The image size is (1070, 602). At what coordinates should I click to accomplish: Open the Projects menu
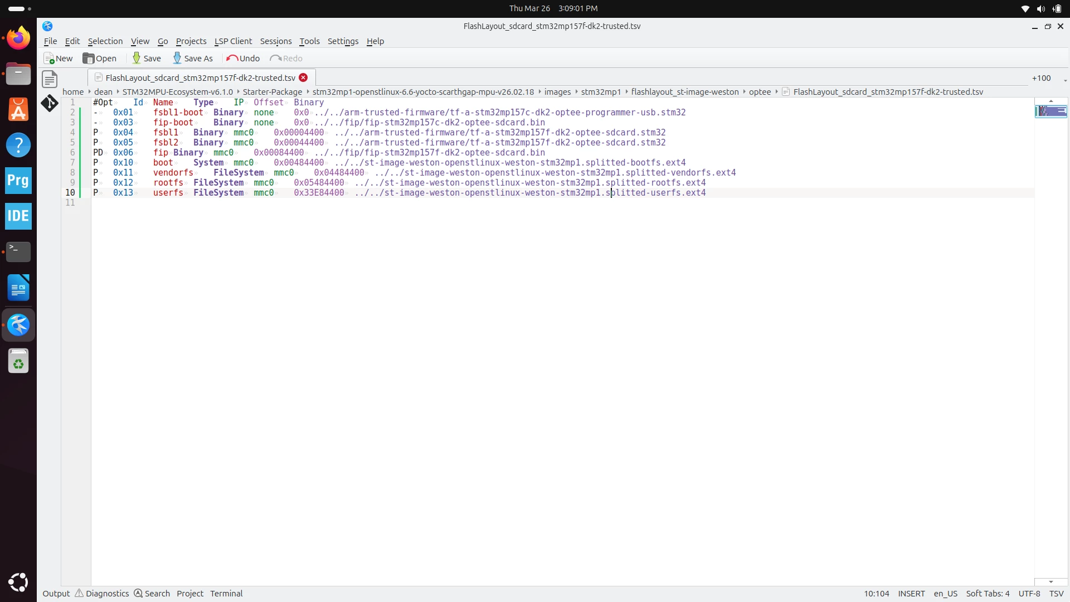pos(191,41)
